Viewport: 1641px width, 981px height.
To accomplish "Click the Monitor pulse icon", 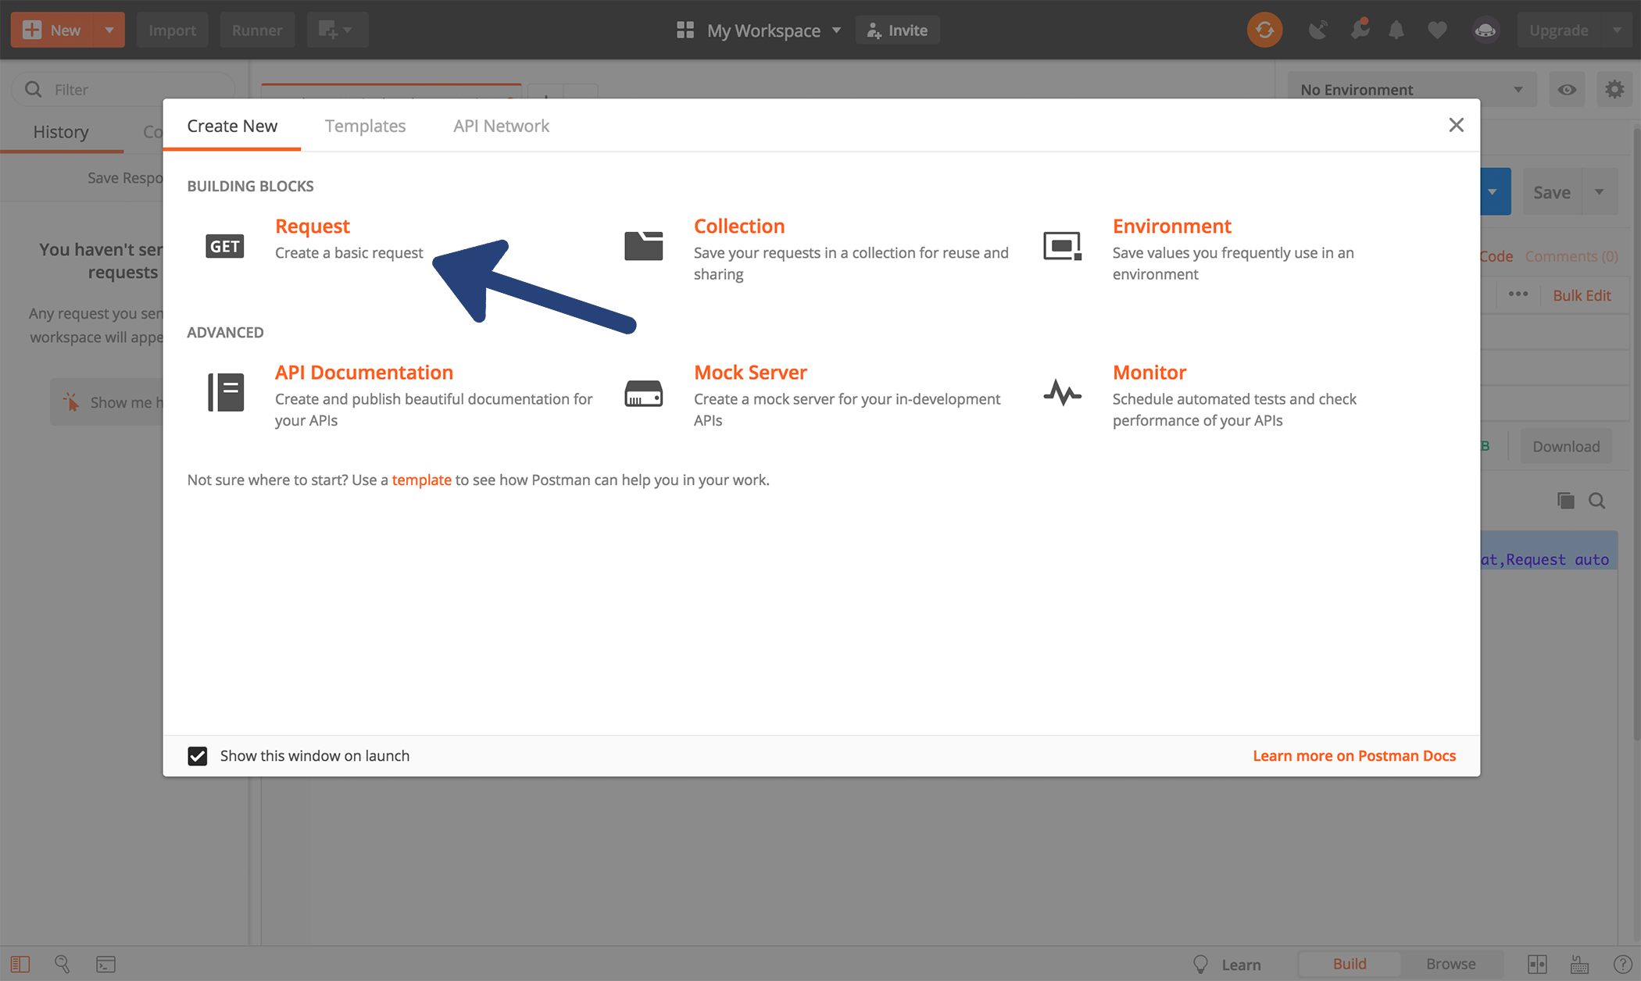I will pyautogui.click(x=1062, y=393).
